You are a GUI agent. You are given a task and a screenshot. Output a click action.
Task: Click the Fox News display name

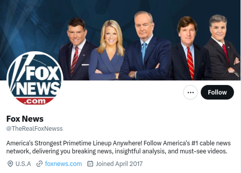(25, 119)
